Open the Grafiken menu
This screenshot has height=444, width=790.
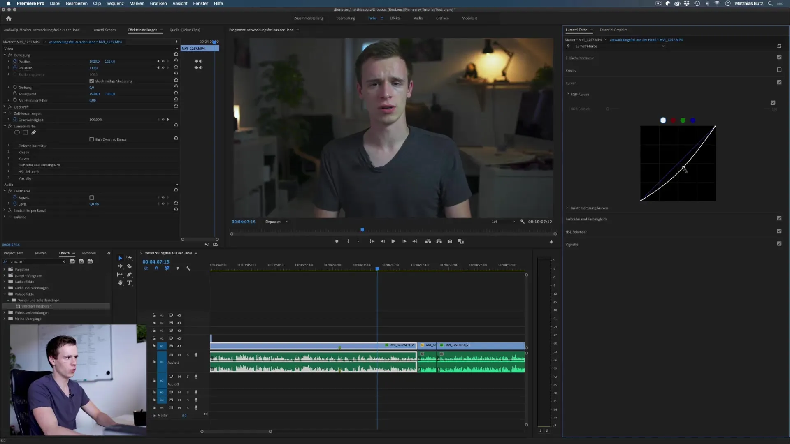point(158,3)
